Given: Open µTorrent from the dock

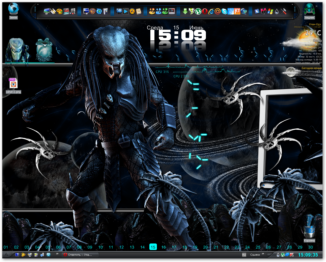Looking at the screenshot, I should click(198, 12).
